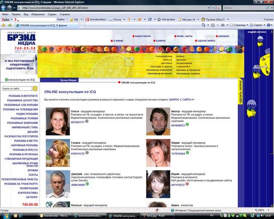Open the address bar history dropdown
The width and height of the screenshot is (274, 219).
209,8
